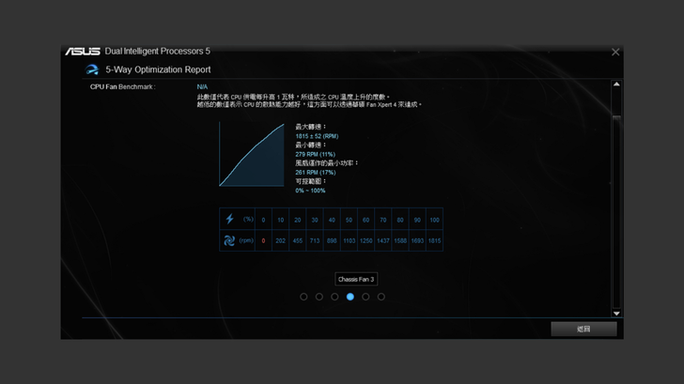Click the lightning bolt power percent icon
The height and width of the screenshot is (384, 684).
tap(229, 219)
